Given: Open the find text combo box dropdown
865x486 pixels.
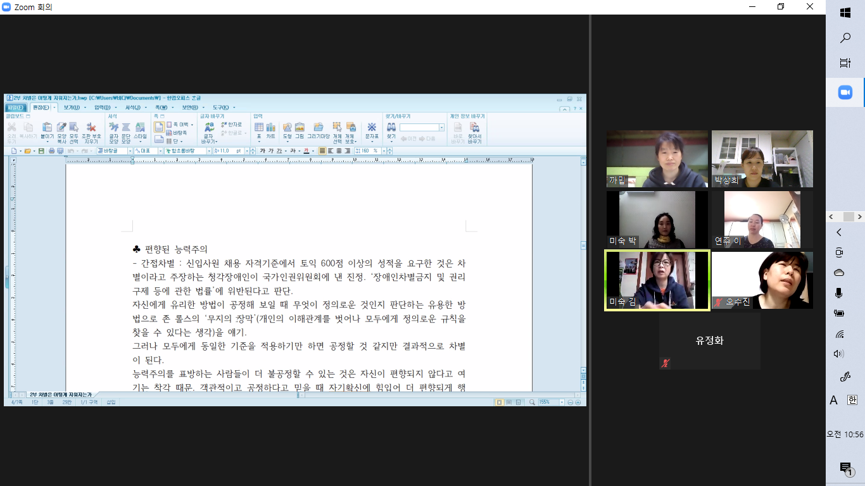Looking at the screenshot, I should [441, 128].
